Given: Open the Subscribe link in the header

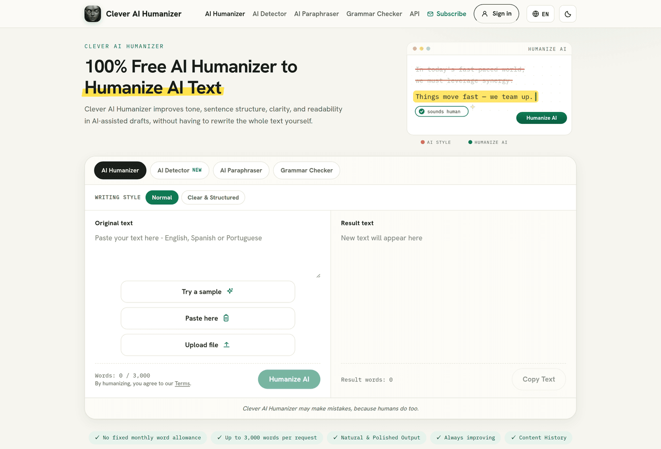Looking at the screenshot, I should [x=447, y=14].
